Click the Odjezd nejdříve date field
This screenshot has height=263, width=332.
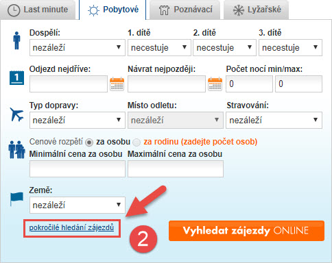[x=69, y=84]
